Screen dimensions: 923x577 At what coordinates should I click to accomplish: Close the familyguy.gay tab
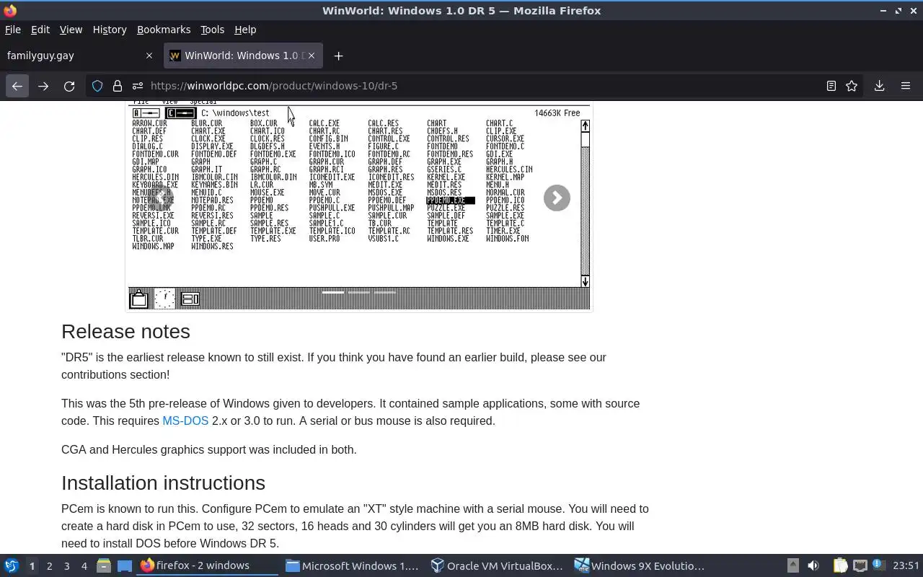tap(149, 56)
